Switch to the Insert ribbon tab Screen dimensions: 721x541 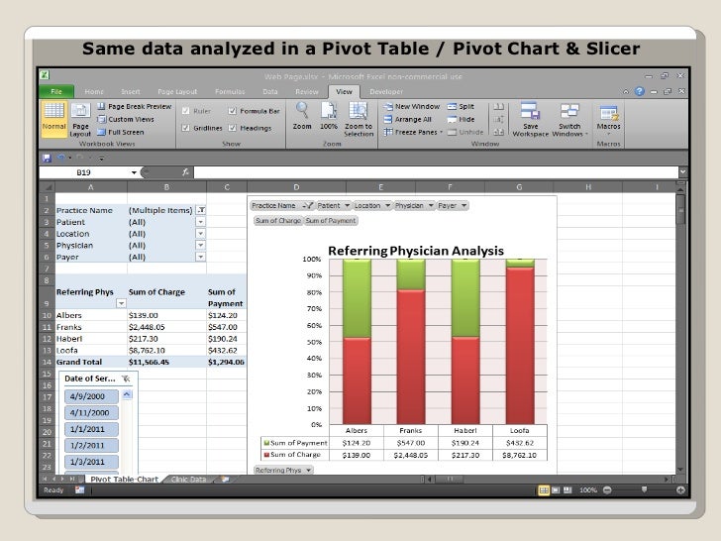(x=131, y=91)
